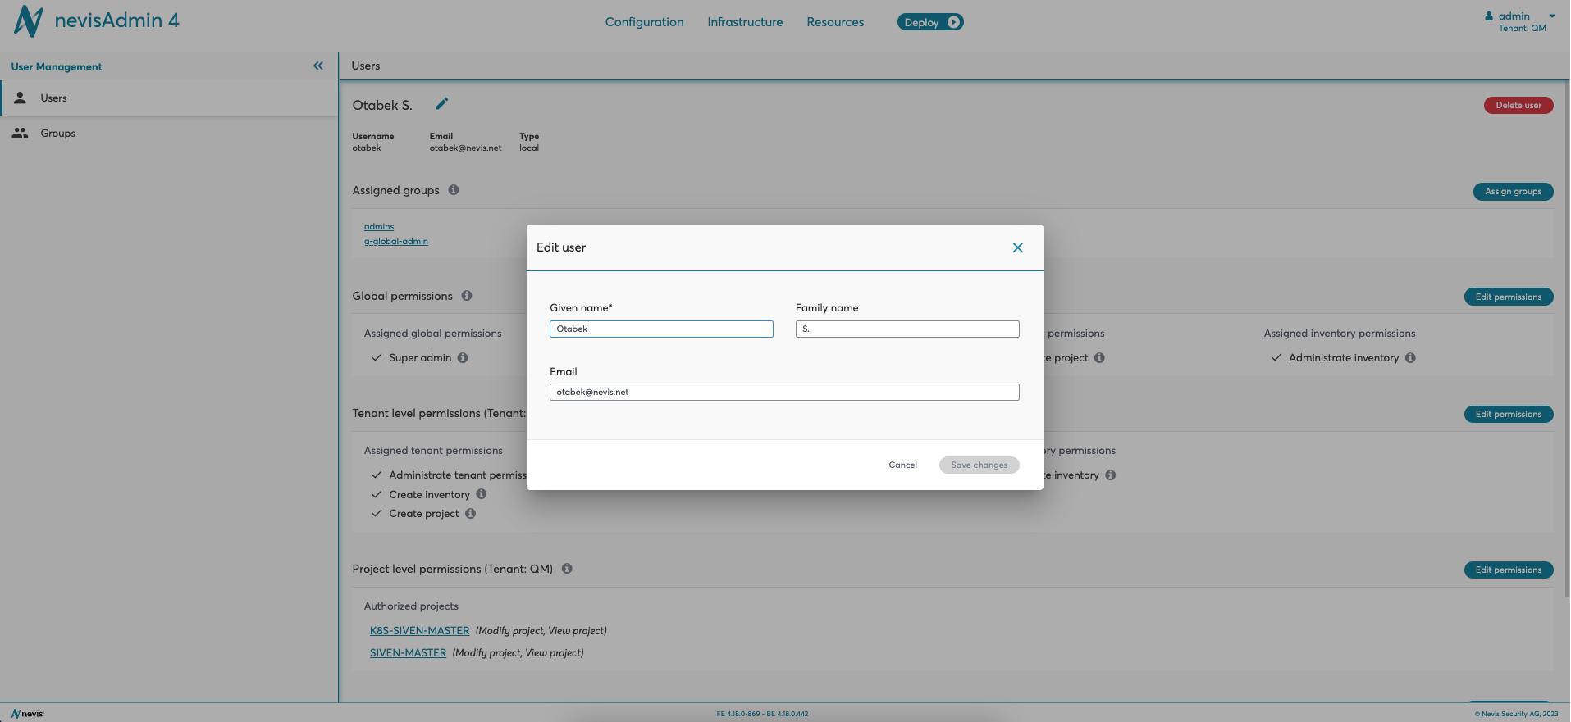
Task: Select Groups in the sidebar
Action: (x=57, y=134)
